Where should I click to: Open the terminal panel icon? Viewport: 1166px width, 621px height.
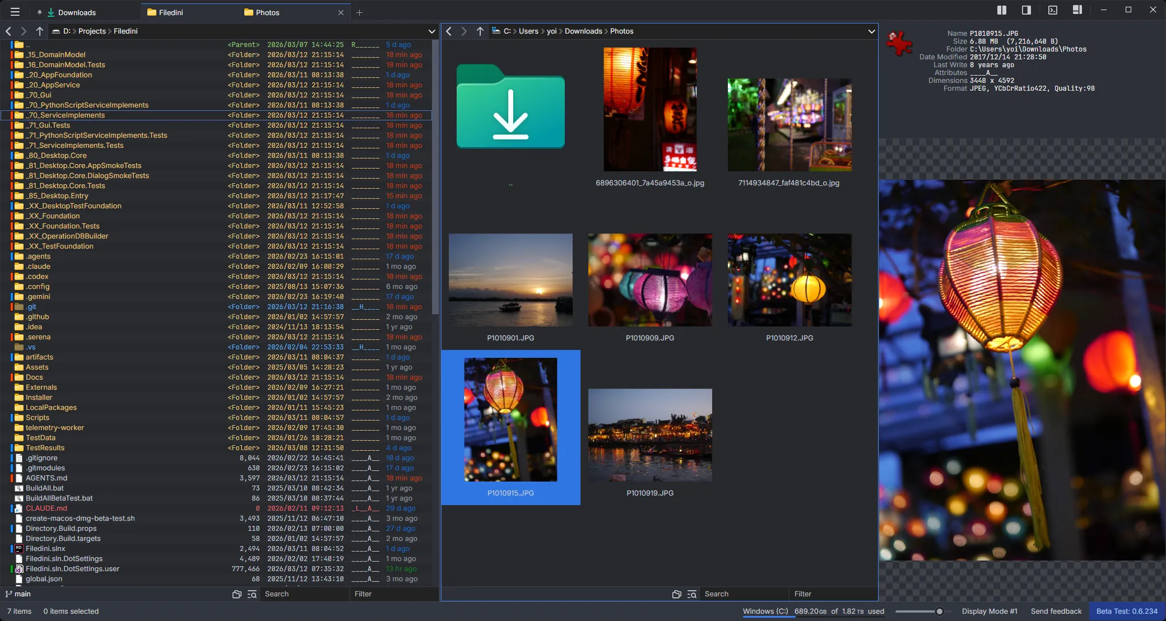click(x=1052, y=10)
